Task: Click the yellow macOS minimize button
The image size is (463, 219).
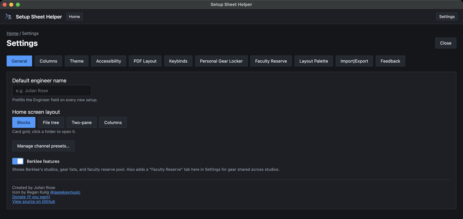Action: click(x=11, y=4)
